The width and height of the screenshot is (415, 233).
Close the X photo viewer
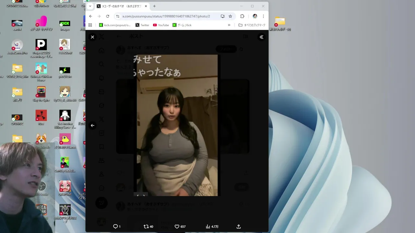click(92, 37)
